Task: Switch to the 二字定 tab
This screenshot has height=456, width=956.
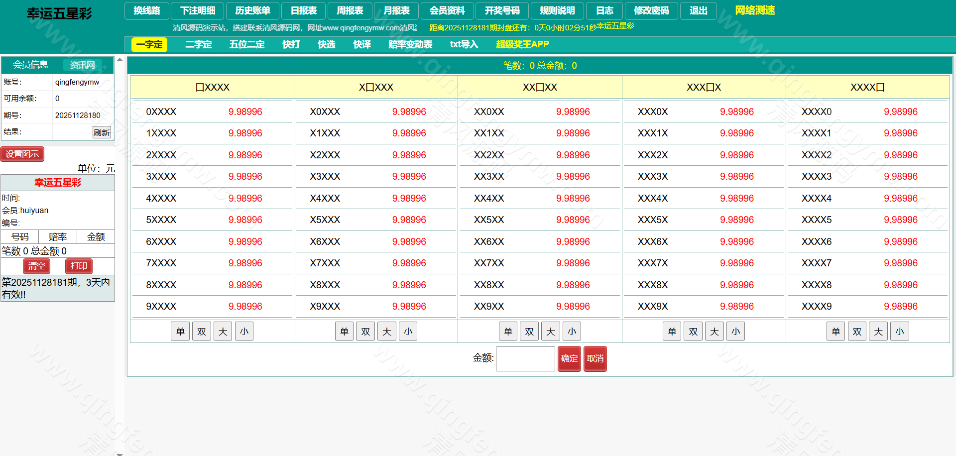Action: click(x=198, y=44)
